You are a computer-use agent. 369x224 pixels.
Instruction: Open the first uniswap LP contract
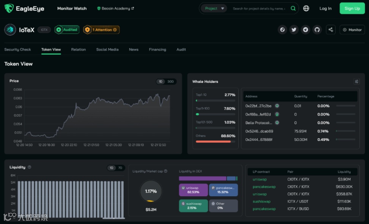(260, 179)
